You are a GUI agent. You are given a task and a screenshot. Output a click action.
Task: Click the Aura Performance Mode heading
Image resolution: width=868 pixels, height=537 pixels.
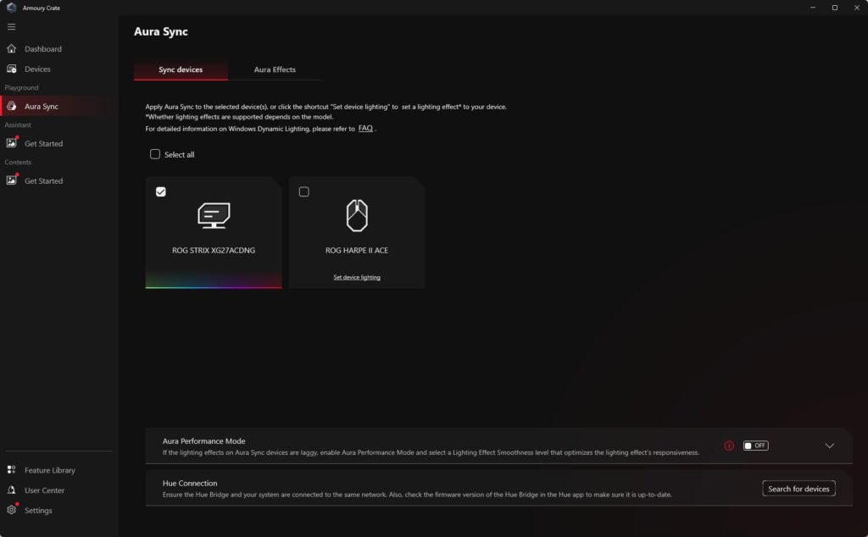pos(203,441)
